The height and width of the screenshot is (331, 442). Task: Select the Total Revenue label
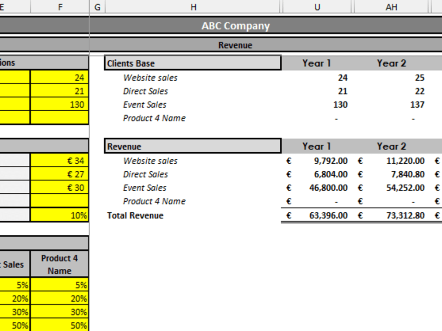pyautogui.click(x=135, y=216)
